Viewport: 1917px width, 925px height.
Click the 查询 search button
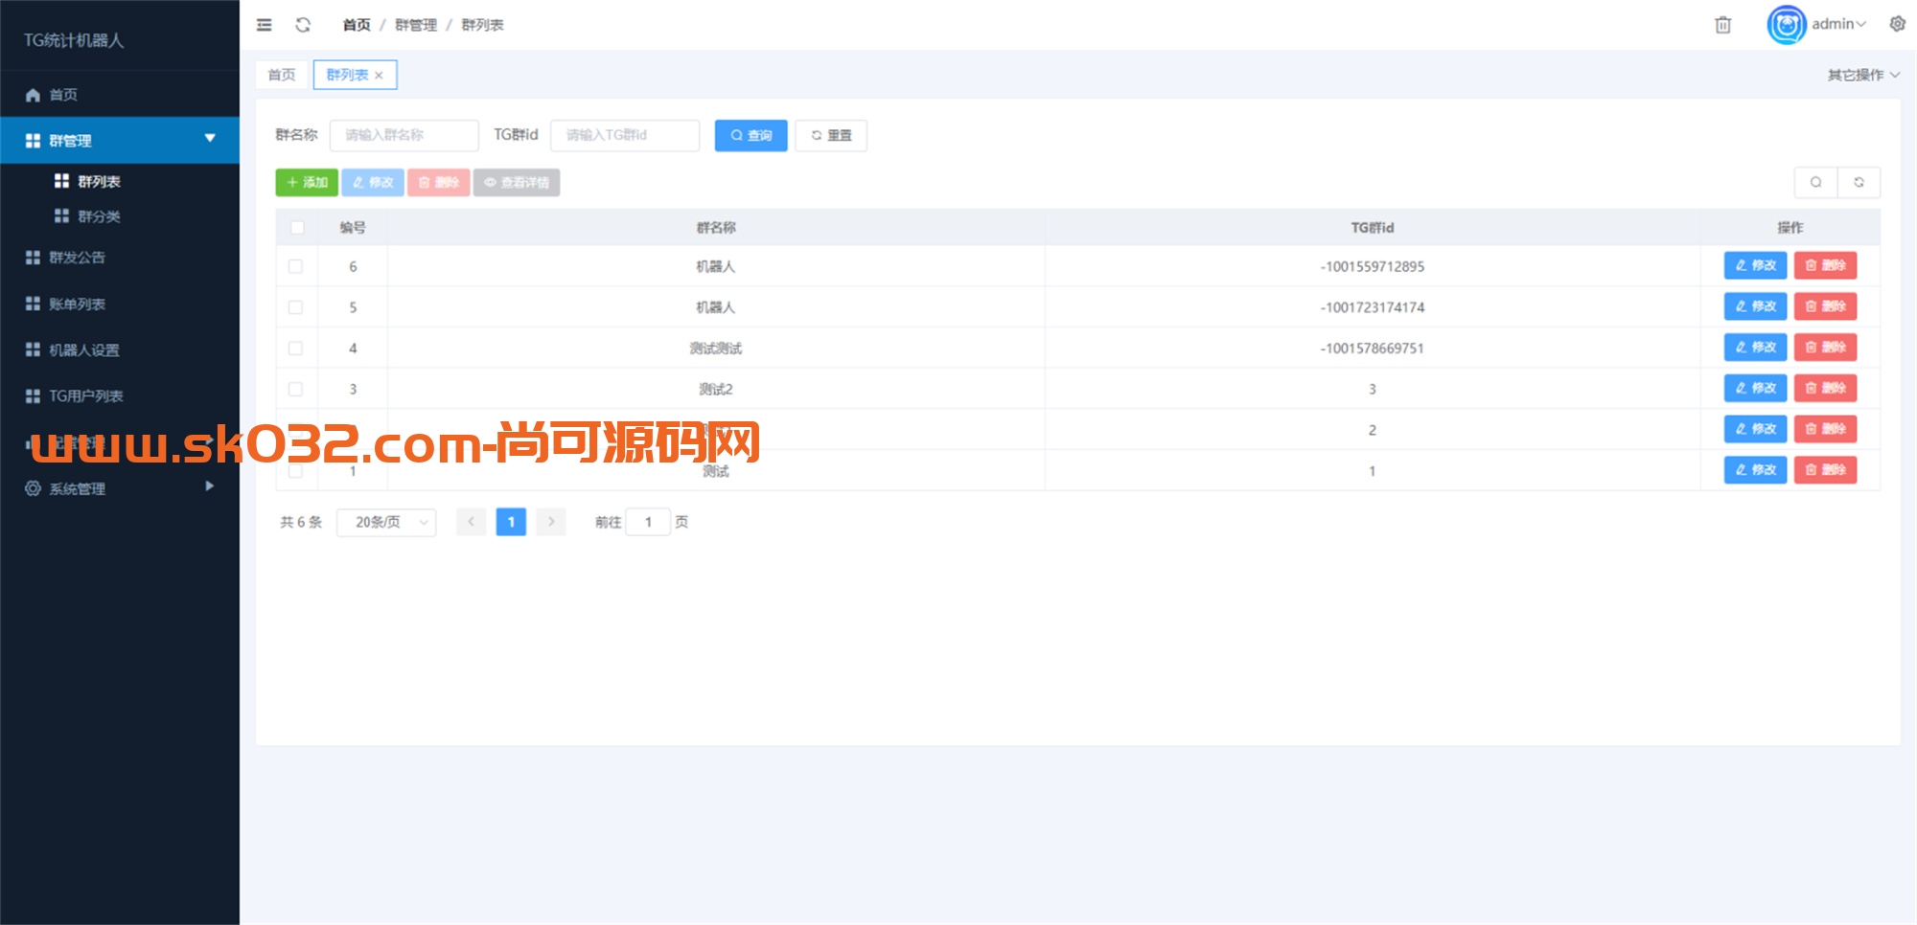click(x=751, y=135)
